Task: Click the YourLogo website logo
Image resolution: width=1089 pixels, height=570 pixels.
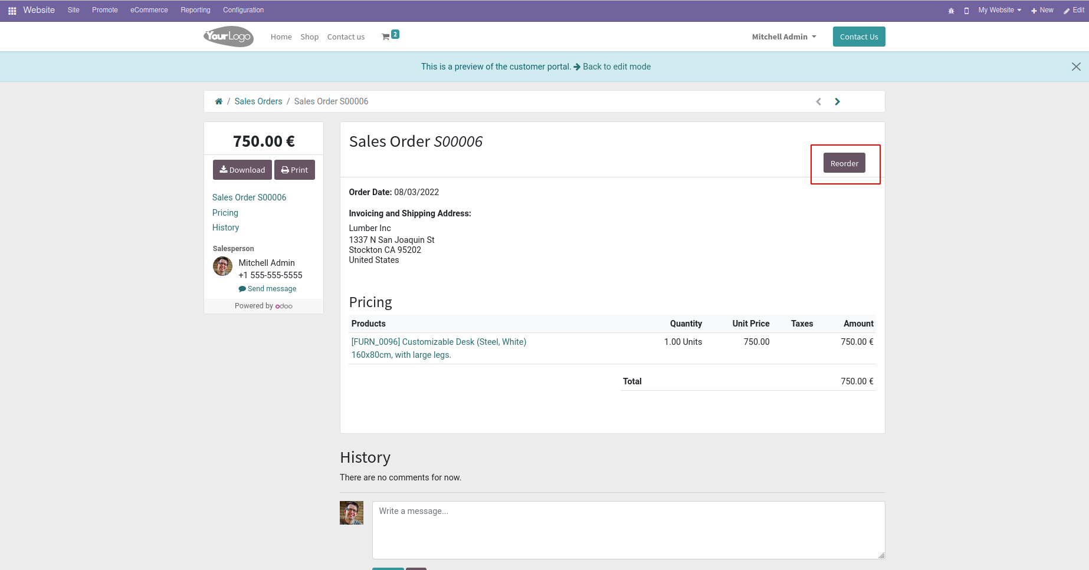Action: [x=229, y=37]
